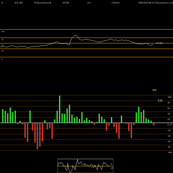Select the stock code 532416 in header

point(116,3)
